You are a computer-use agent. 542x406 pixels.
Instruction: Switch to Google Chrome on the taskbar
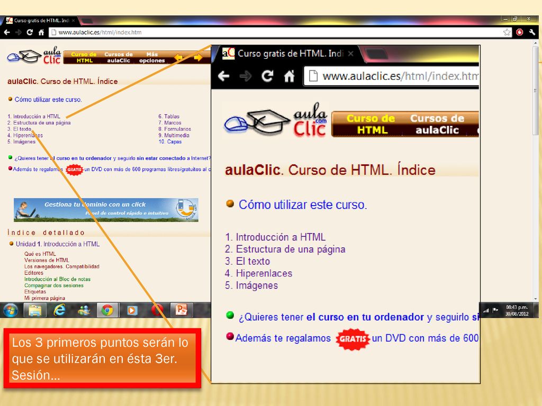[x=107, y=310]
